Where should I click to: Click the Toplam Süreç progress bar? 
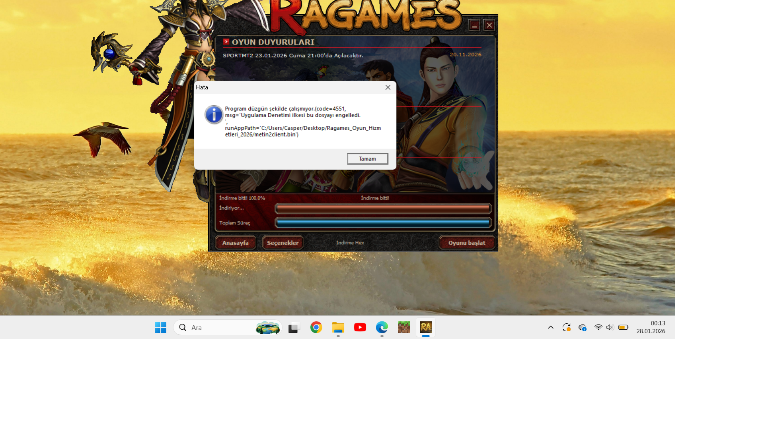pyautogui.click(x=383, y=223)
